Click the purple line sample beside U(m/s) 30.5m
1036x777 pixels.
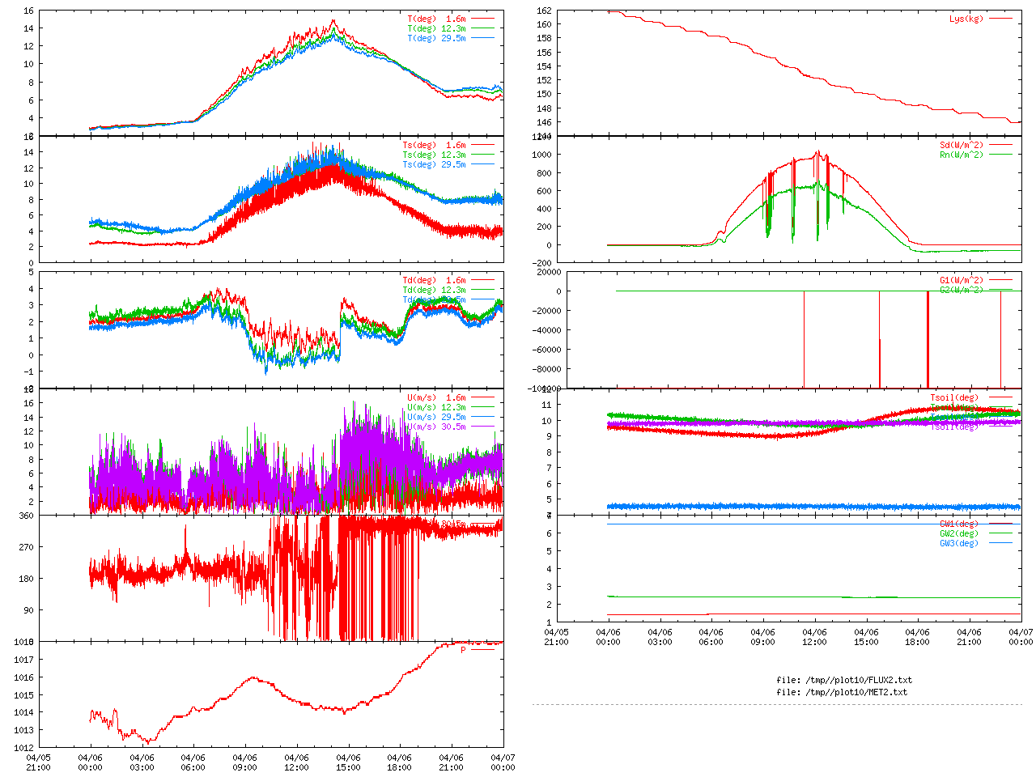(x=482, y=427)
